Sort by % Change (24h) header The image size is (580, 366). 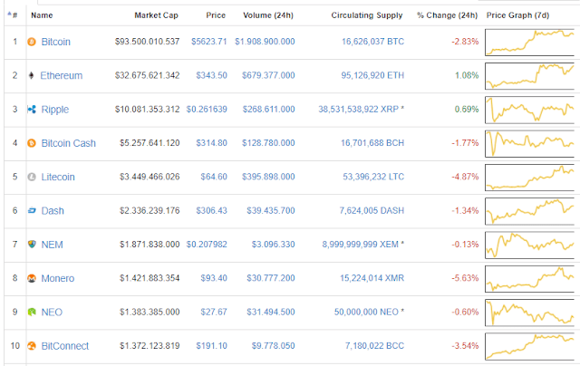coord(447,15)
